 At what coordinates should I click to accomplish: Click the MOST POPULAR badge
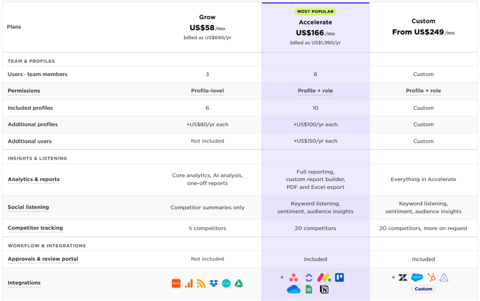pos(315,11)
